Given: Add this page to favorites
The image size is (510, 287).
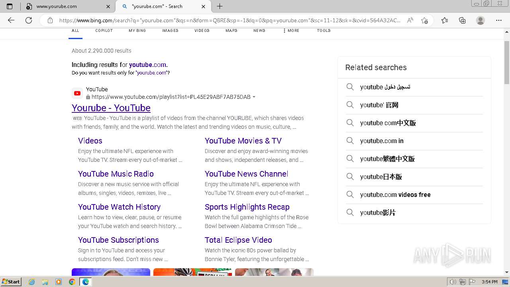Looking at the screenshot, I should point(424,20).
